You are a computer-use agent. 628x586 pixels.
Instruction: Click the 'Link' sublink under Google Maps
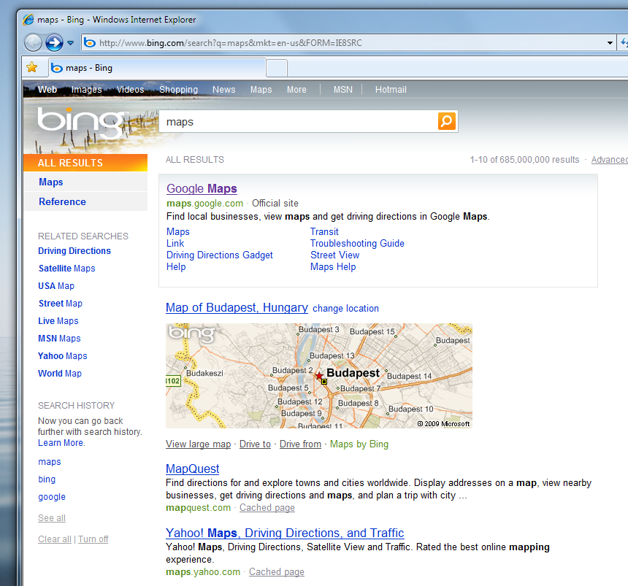click(x=175, y=243)
